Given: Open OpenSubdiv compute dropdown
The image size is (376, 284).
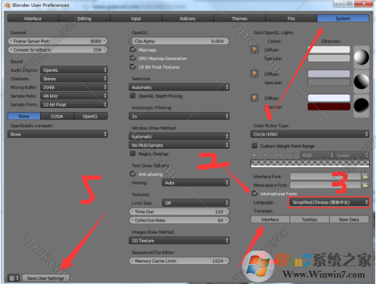Looking at the screenshot, I should (58, 135).
